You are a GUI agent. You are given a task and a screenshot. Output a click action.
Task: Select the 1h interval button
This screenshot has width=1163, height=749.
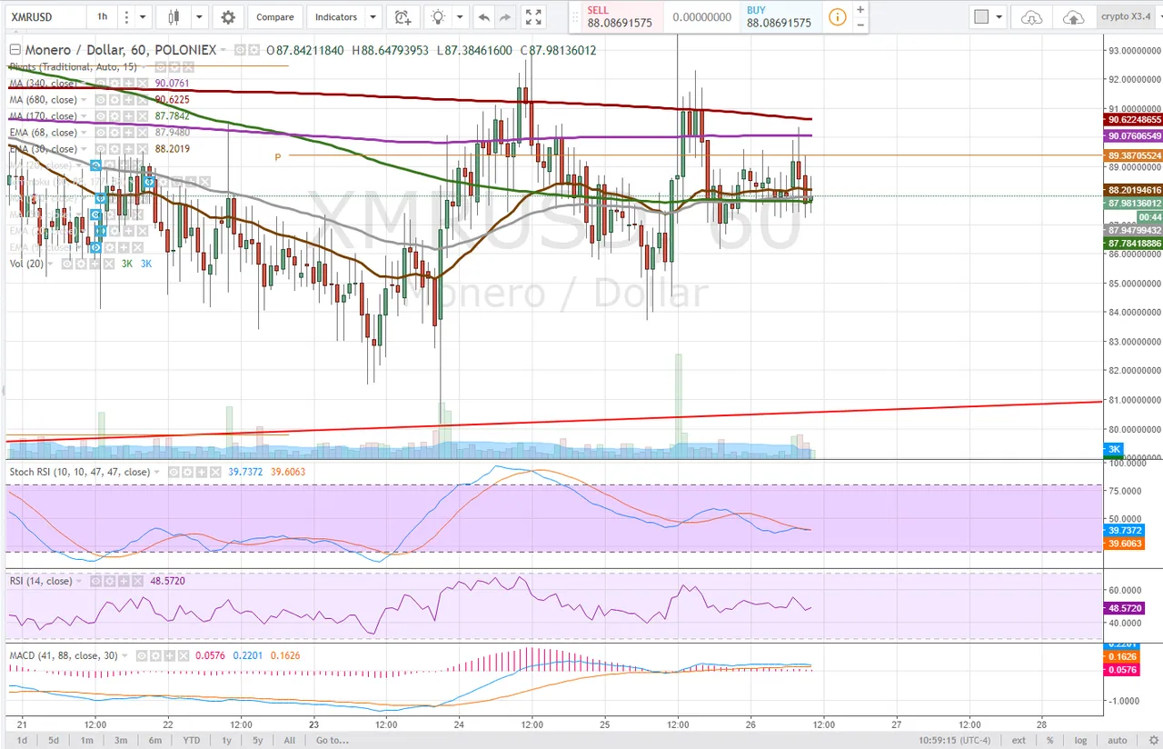click(x=102, y=17)
